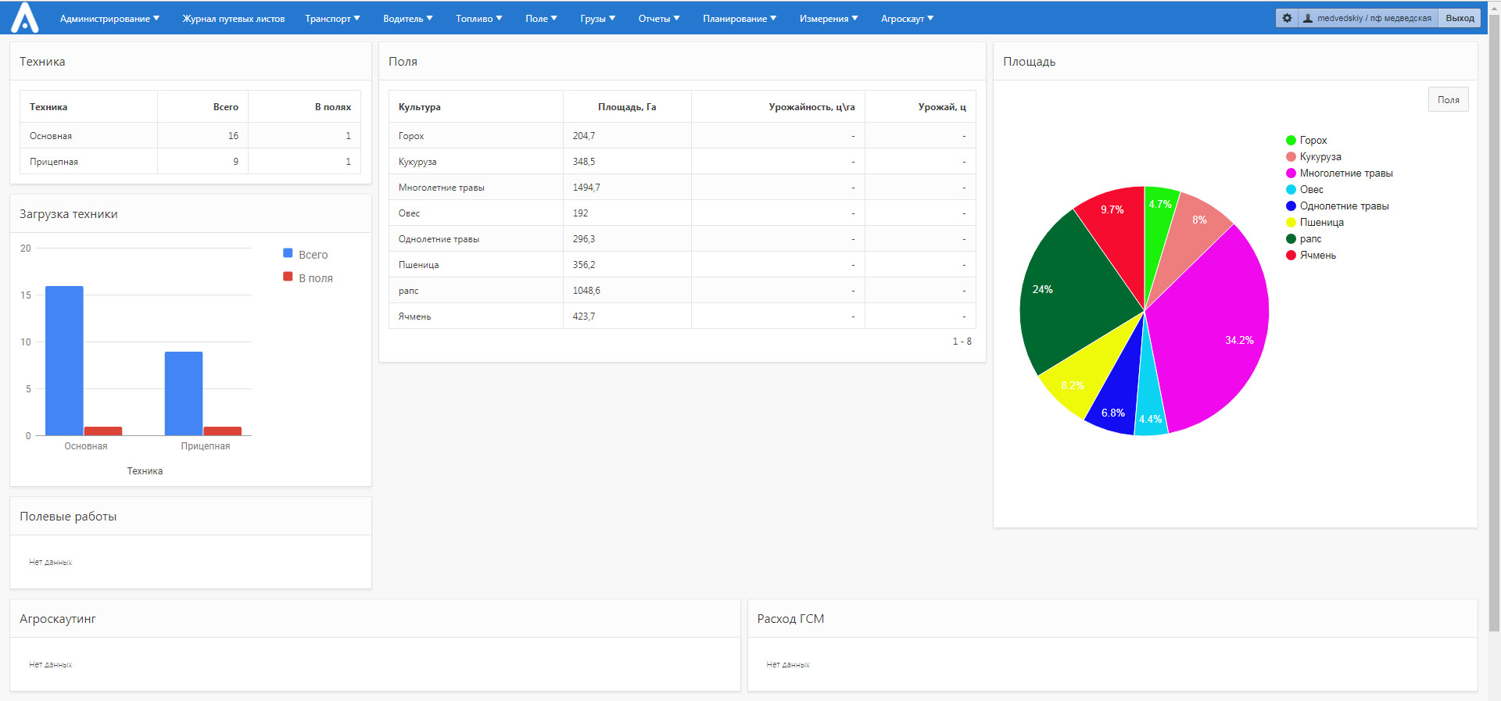Click the Полевые работы panel heading
Screen dimensions: 1501x701
point(68,517)
